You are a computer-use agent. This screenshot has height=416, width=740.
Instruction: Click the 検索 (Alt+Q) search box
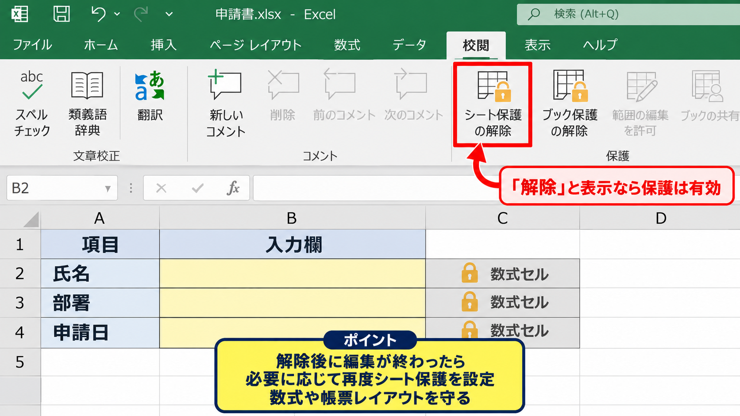628,14
